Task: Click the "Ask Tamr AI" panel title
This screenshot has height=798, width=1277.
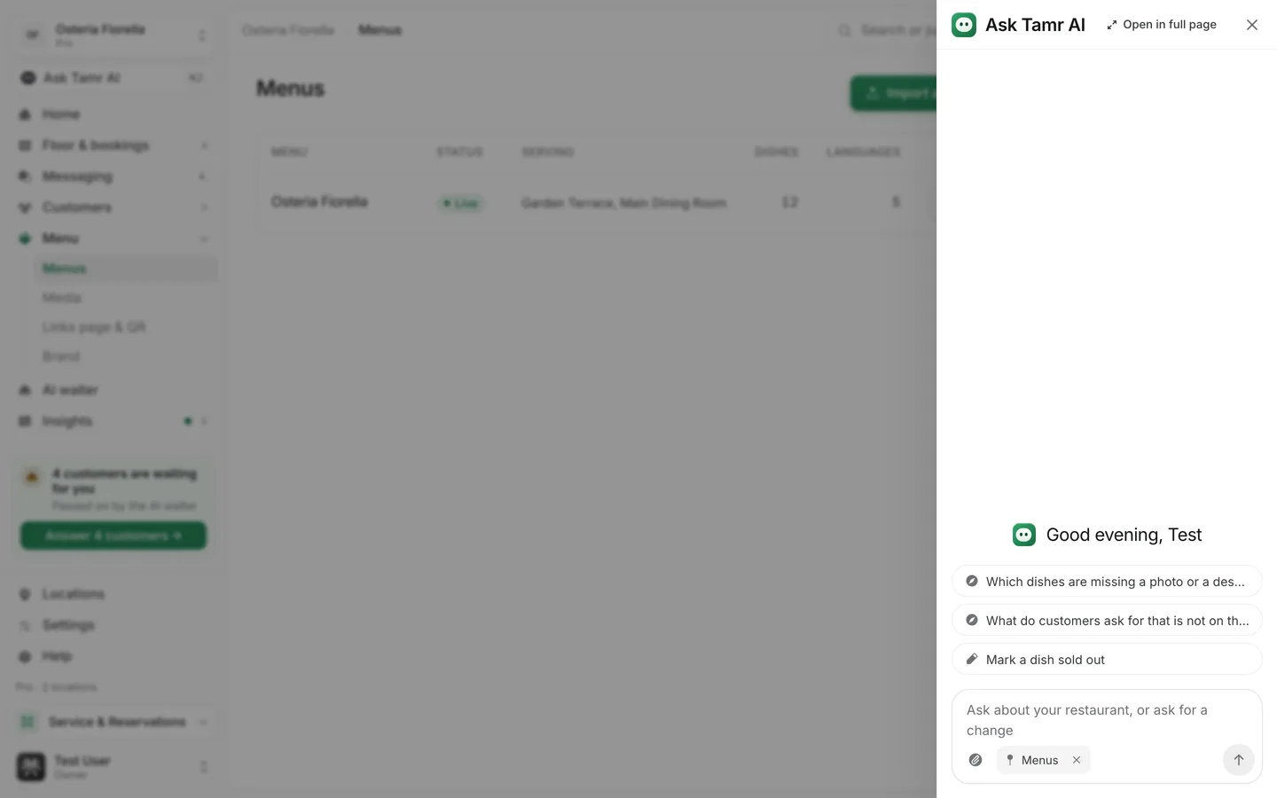Action: [x=1035, y=25]
